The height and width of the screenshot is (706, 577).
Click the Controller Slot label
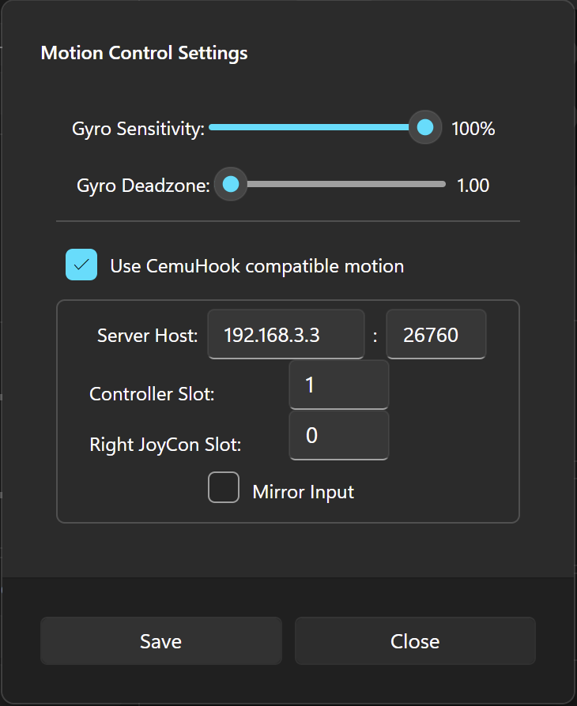(x=152, y=394)
